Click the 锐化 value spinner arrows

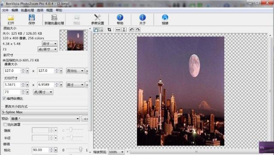[51, 150]
